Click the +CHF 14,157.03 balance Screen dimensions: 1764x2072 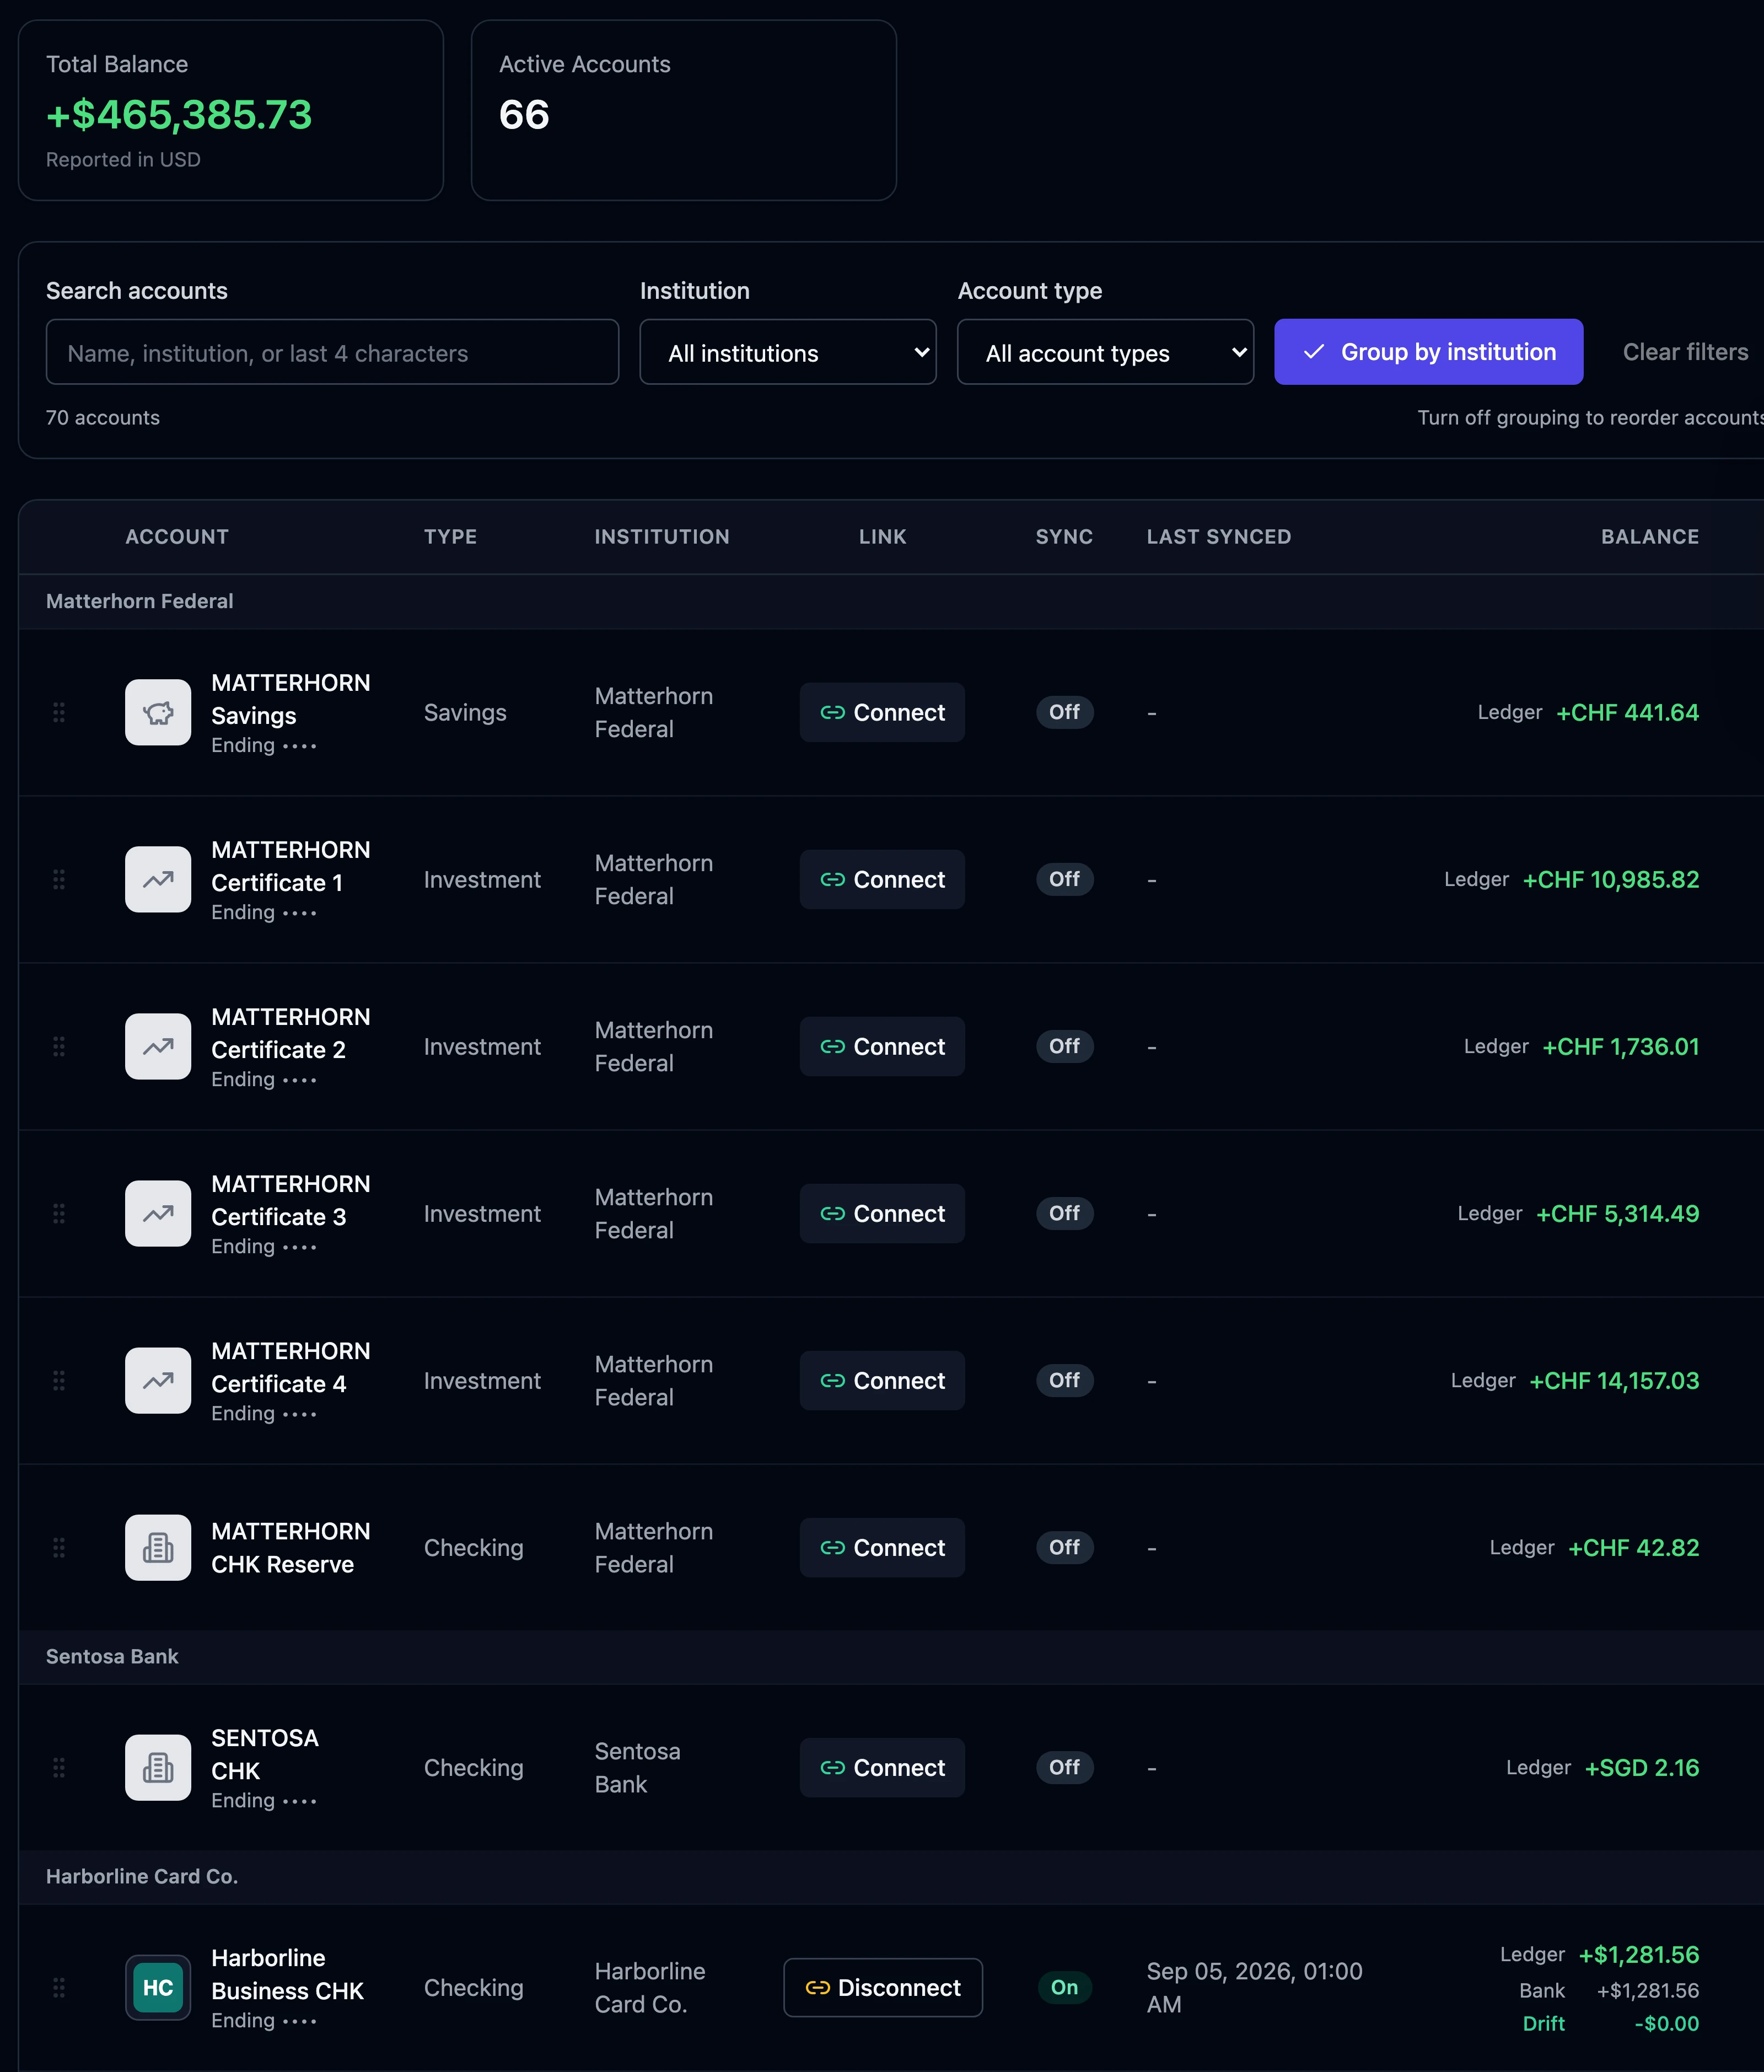pos(1614,1380)
